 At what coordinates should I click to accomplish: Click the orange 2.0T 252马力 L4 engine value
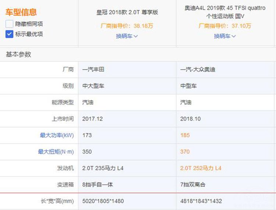tap(201, 168)
